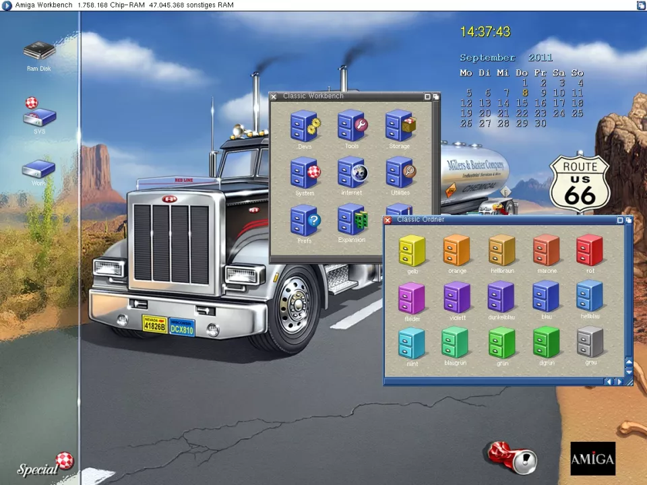Select the red 'rot' folder
Screen dimensions: 647x485
pos(590,250)
